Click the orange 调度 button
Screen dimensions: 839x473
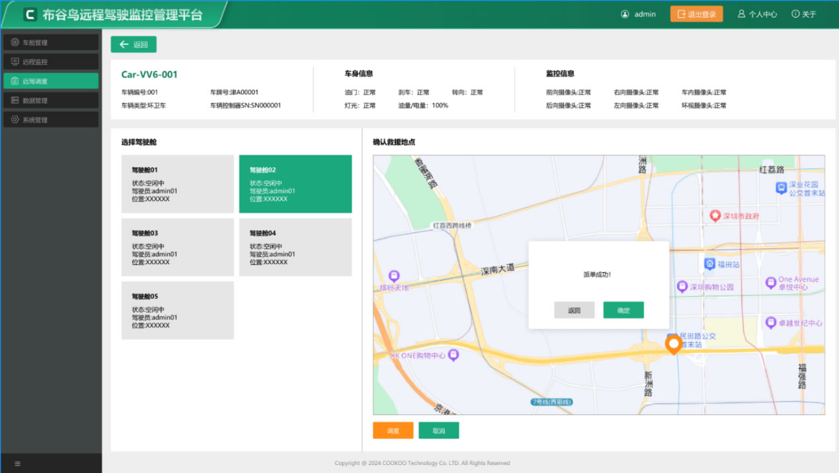point(393,431)
